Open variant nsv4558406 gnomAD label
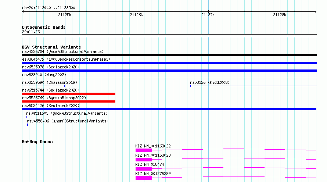Screen dimensions: 327x182 68,121
